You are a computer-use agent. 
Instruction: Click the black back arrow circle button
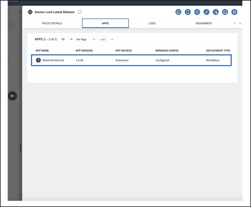coord(12,96)
